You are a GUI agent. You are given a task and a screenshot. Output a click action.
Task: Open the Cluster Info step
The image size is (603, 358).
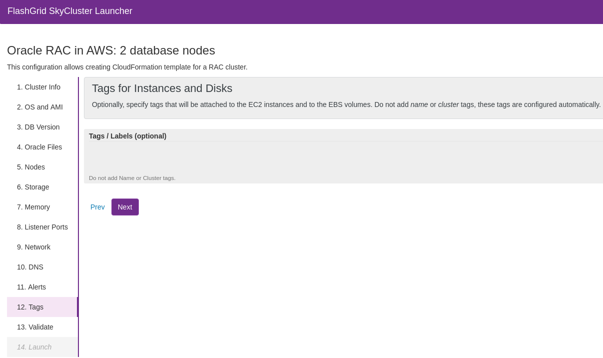[x=38, y=87]
